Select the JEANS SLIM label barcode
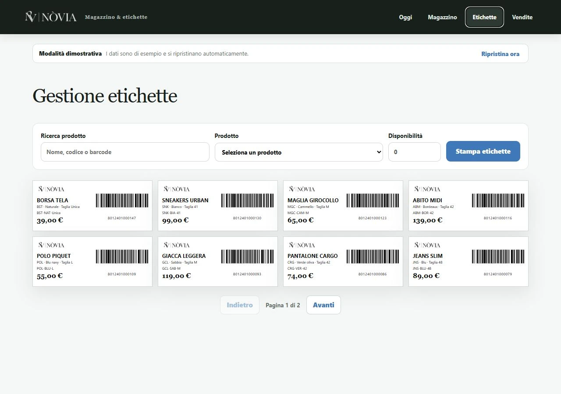Image resolution: width=561 pixels, height=394 pixels. 498,257
